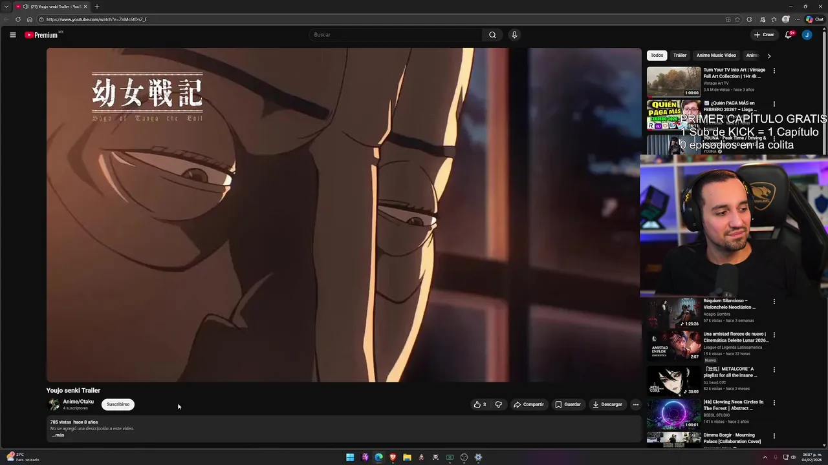Go back in browser history
Screen dimensions: 828x465
[6, 19]
